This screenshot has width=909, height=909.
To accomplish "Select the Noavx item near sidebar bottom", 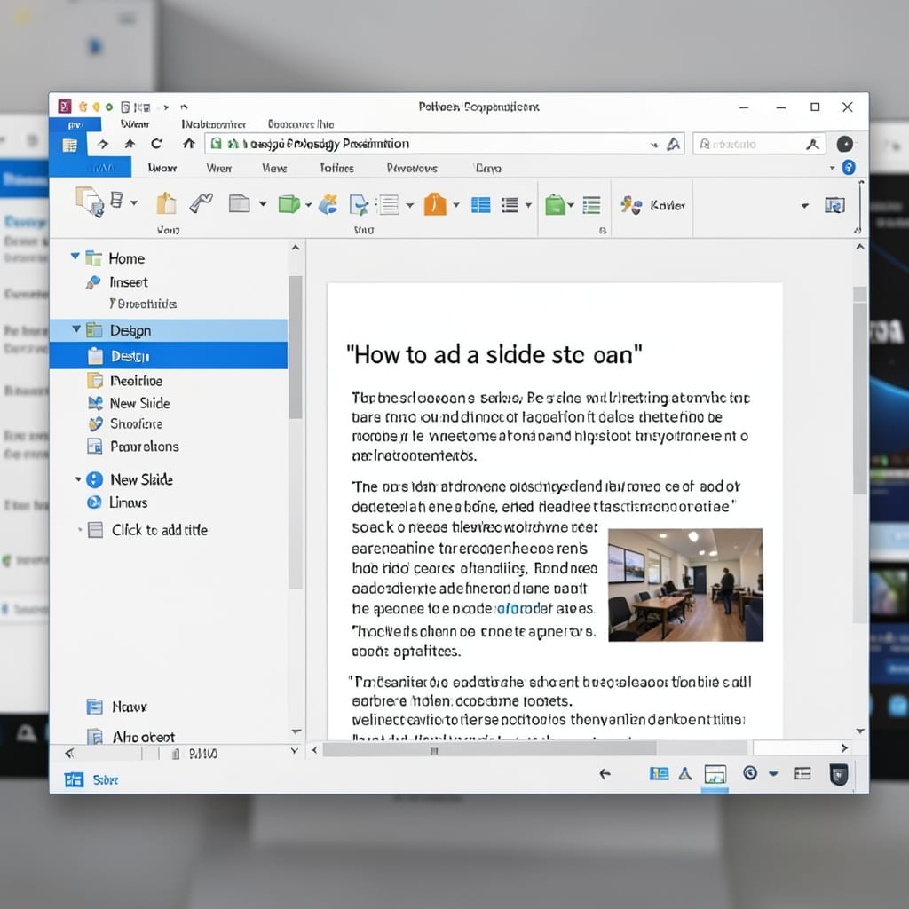I will click(130, 707).
